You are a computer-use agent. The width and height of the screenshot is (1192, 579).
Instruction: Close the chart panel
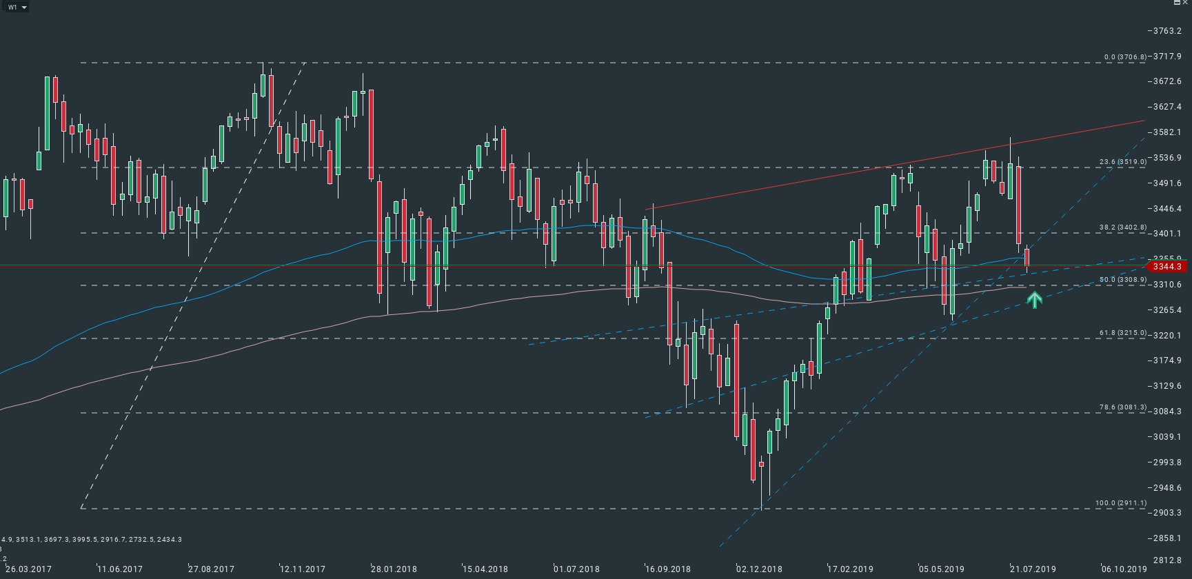pos(1186,3)
